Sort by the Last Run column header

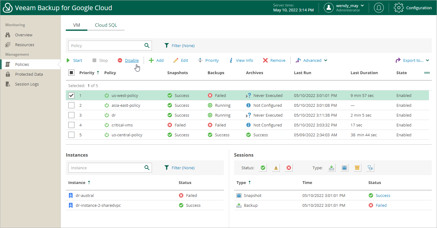[x=303, y=73]
